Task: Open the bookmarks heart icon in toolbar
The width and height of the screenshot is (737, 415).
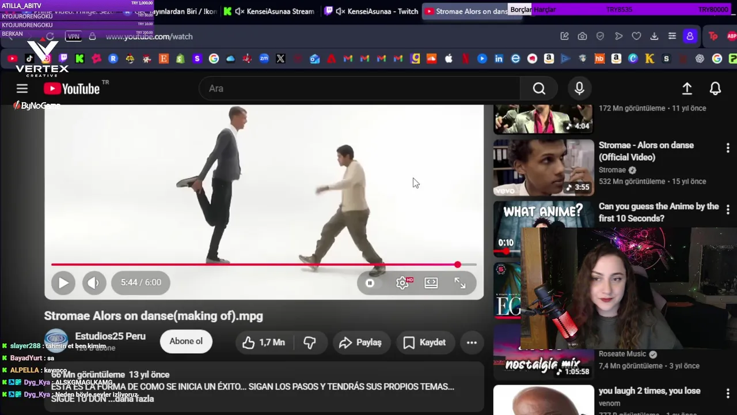Action: click(636, 36)
